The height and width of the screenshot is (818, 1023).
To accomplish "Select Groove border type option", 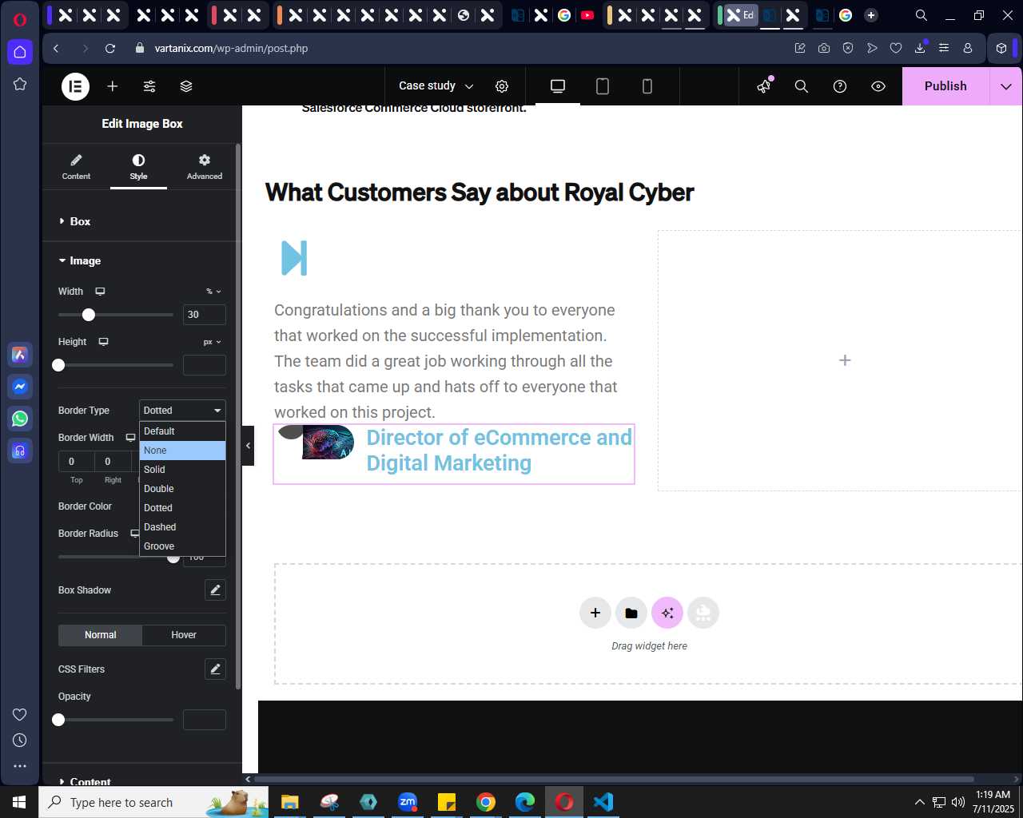I will click(182, 546).
